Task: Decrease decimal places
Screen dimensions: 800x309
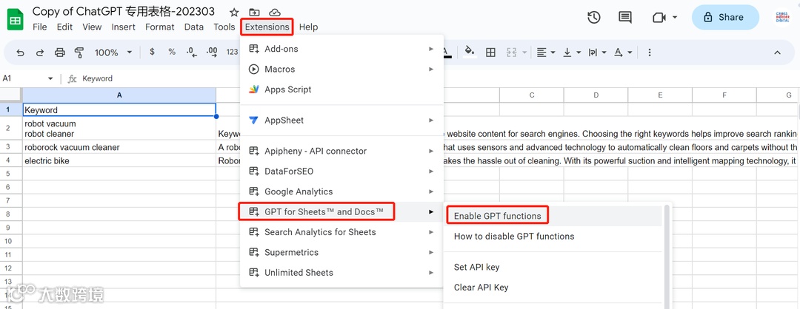Action: [x=192, y=52]
